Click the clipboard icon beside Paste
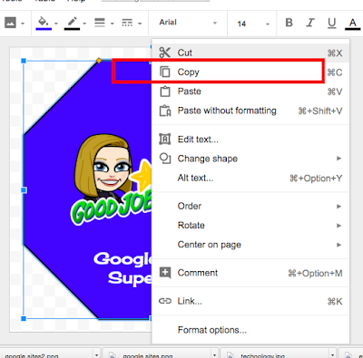Screen dimensions: 363x358 pos(165,92)
